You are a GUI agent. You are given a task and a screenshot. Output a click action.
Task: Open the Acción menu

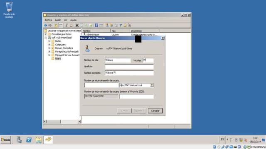58,20
